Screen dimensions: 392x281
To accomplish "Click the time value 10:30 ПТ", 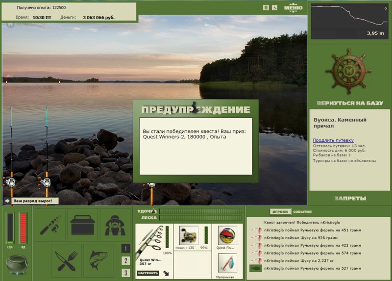I will (x=42, y=18).
